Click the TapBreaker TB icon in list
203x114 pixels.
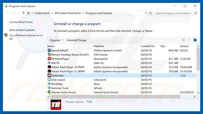click(x=49, y=75)
